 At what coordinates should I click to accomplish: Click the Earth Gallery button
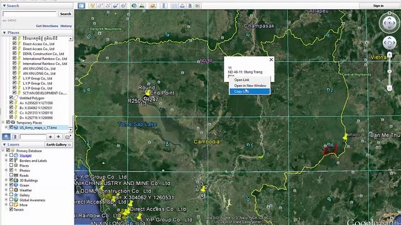pyautogui.click(x=58, y=144)
